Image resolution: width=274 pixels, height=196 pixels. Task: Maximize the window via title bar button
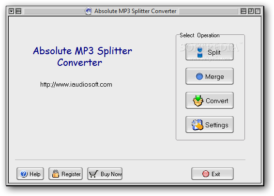pos(251,11)
